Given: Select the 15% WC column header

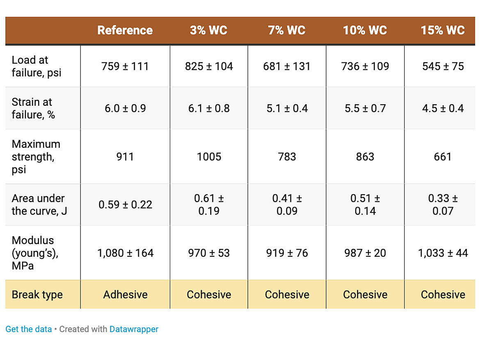Looking at the screenshot, I should (x=443, y=30).
